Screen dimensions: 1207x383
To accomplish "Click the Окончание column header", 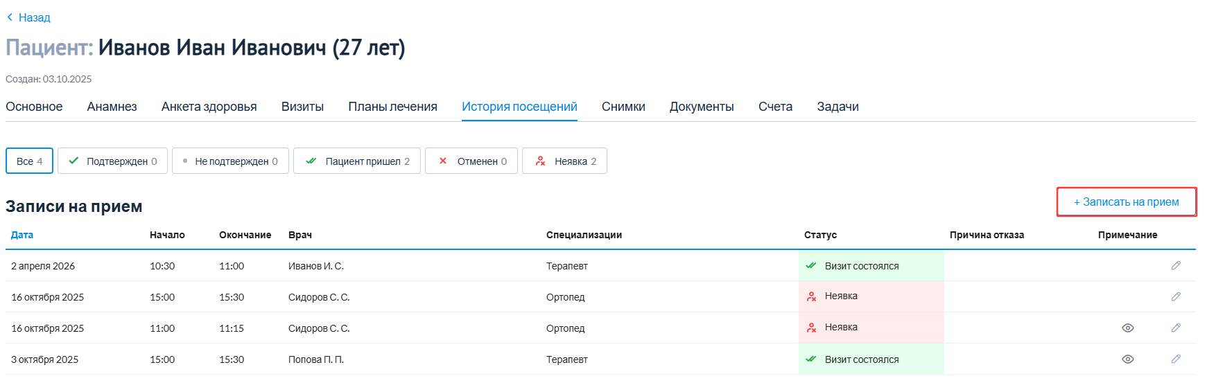I will coord(245,235).
